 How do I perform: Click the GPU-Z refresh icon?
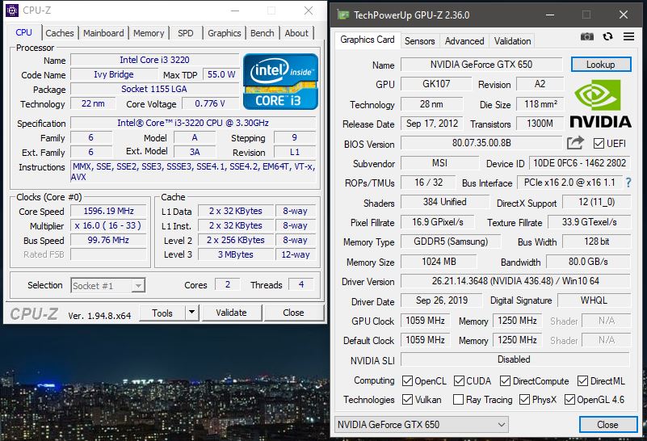607,36
